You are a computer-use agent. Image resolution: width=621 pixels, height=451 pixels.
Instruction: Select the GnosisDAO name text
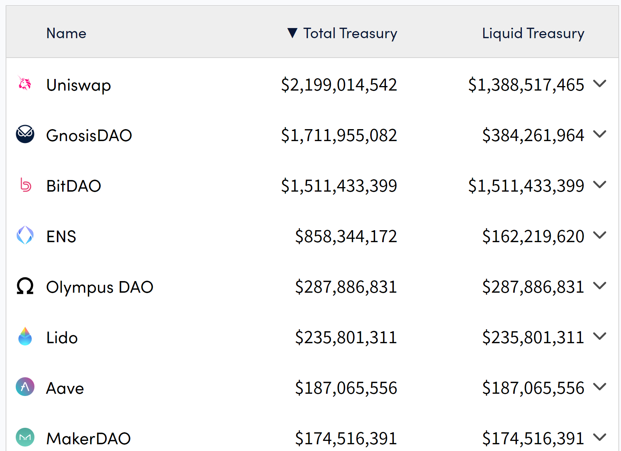pyautogui.click(x=89, y=135)
